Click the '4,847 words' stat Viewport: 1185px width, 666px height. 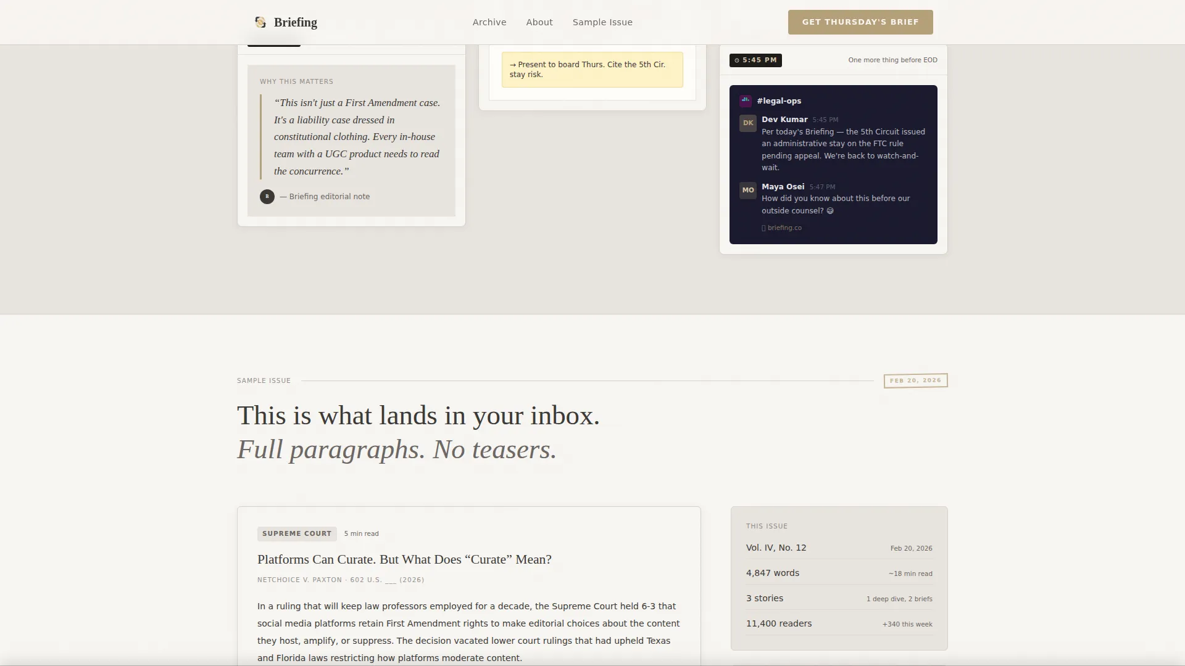click(773, 573)
